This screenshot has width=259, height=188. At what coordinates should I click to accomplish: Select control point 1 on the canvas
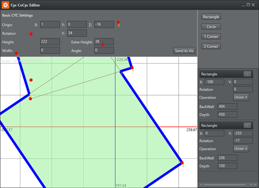pos(132,68)
